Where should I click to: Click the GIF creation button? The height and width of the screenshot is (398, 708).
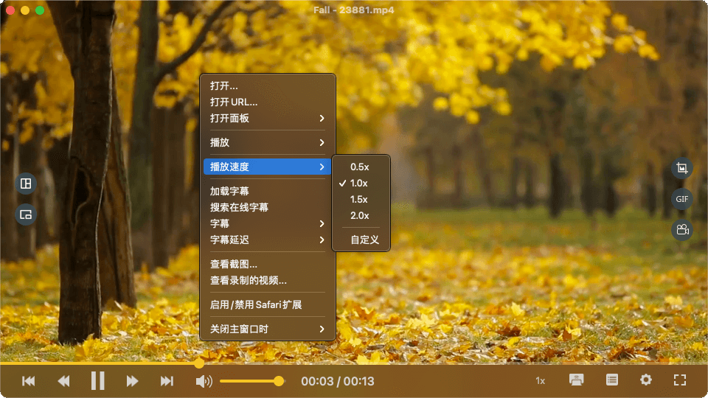click(x=681, y=199)
